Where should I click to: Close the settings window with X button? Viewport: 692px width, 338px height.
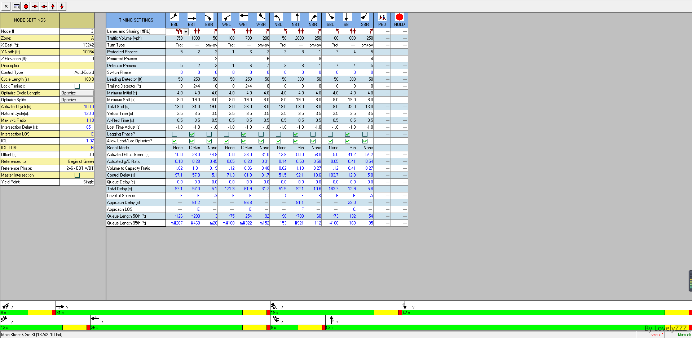[x=6, y=6]
